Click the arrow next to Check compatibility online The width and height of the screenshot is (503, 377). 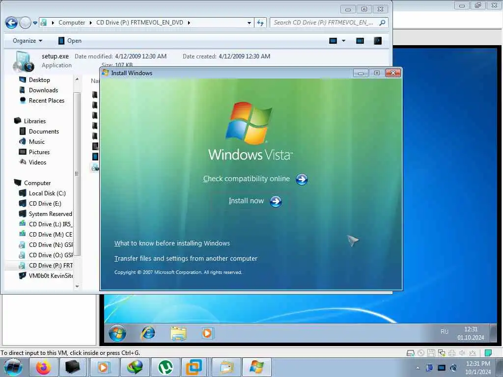302,180
